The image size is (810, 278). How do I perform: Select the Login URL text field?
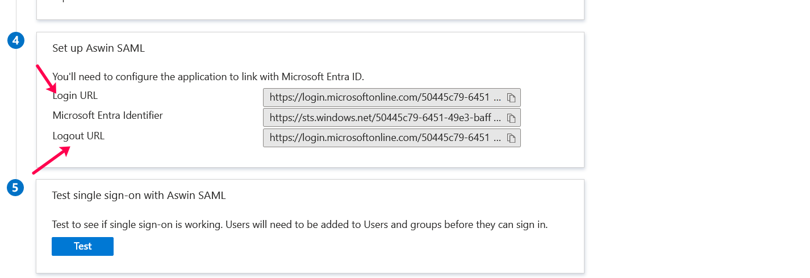pyautogui.click(x=384, y=98)
